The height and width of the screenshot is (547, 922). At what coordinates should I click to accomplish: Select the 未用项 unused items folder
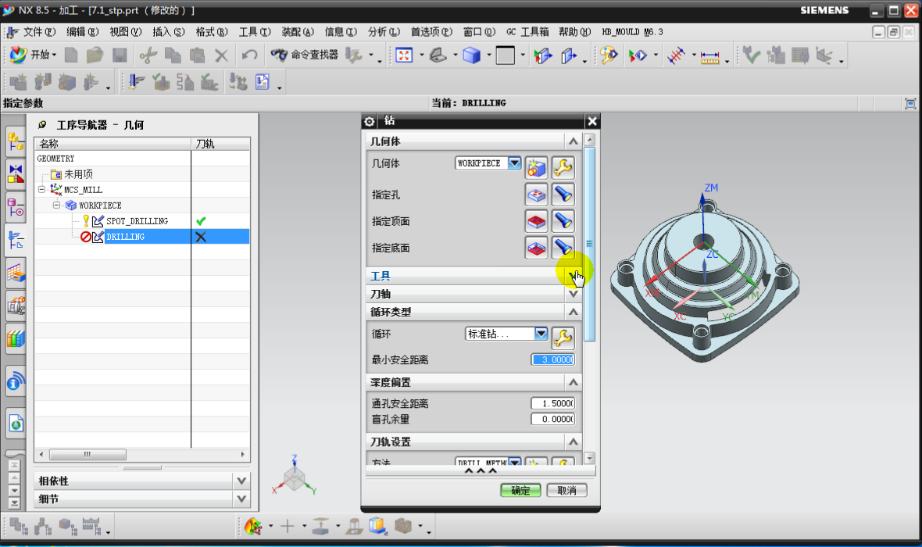(x=78, y=174)
